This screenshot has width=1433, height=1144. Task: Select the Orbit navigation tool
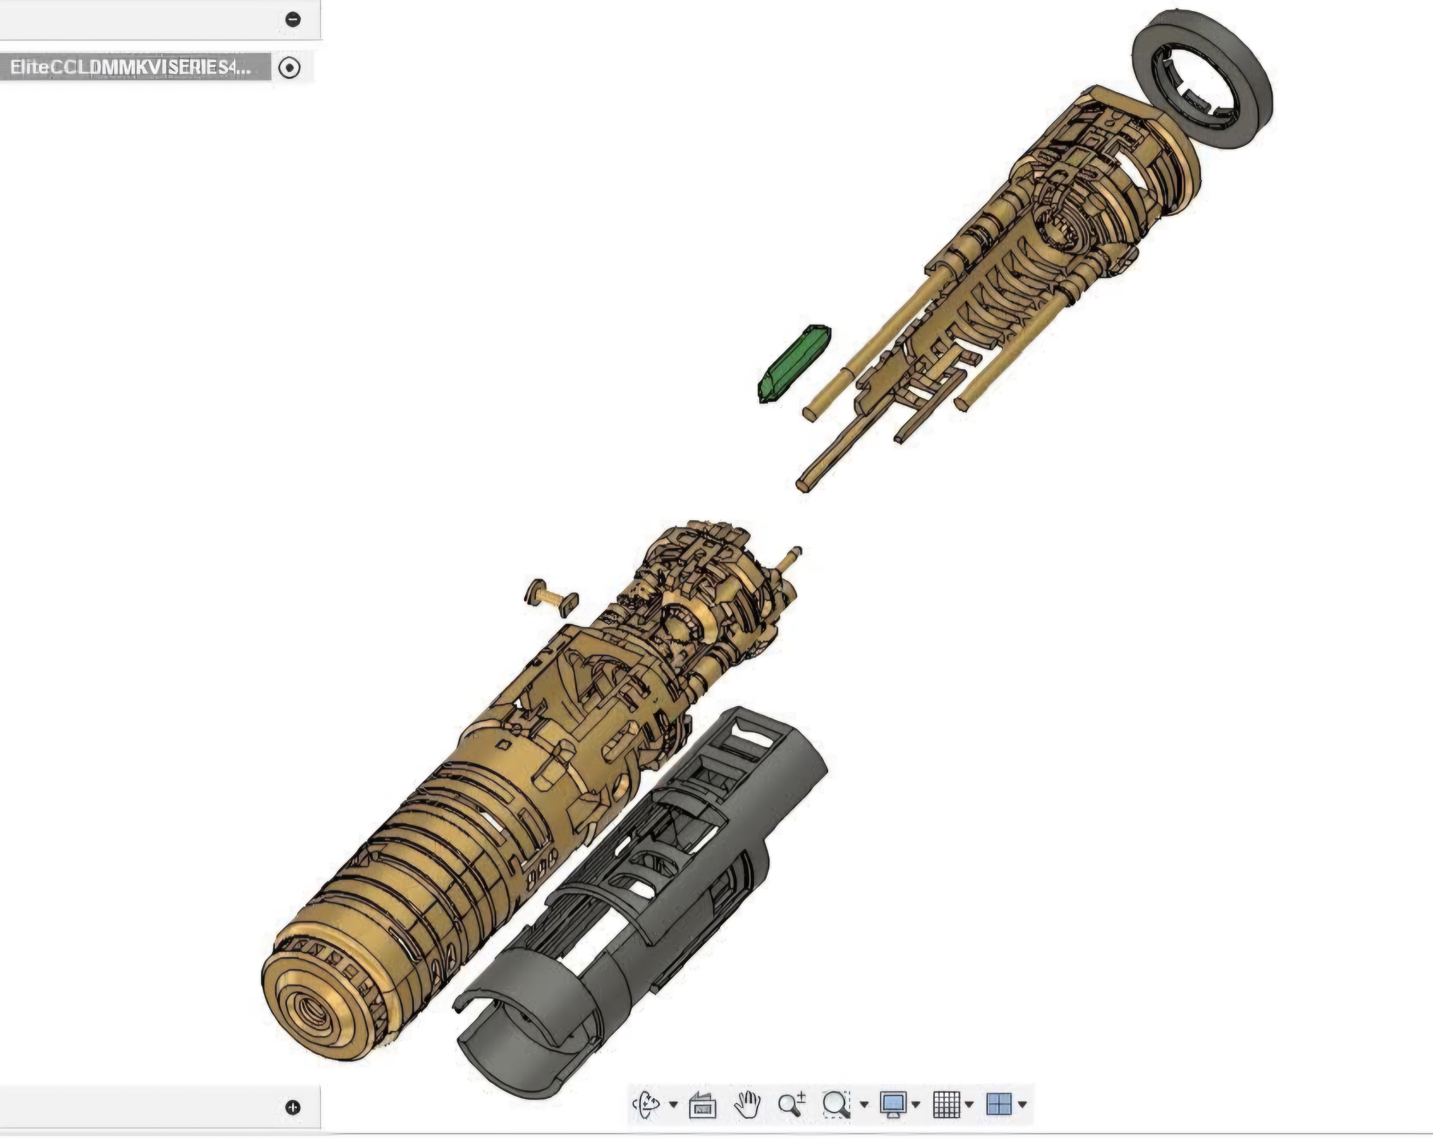[x=647, y=1105]
